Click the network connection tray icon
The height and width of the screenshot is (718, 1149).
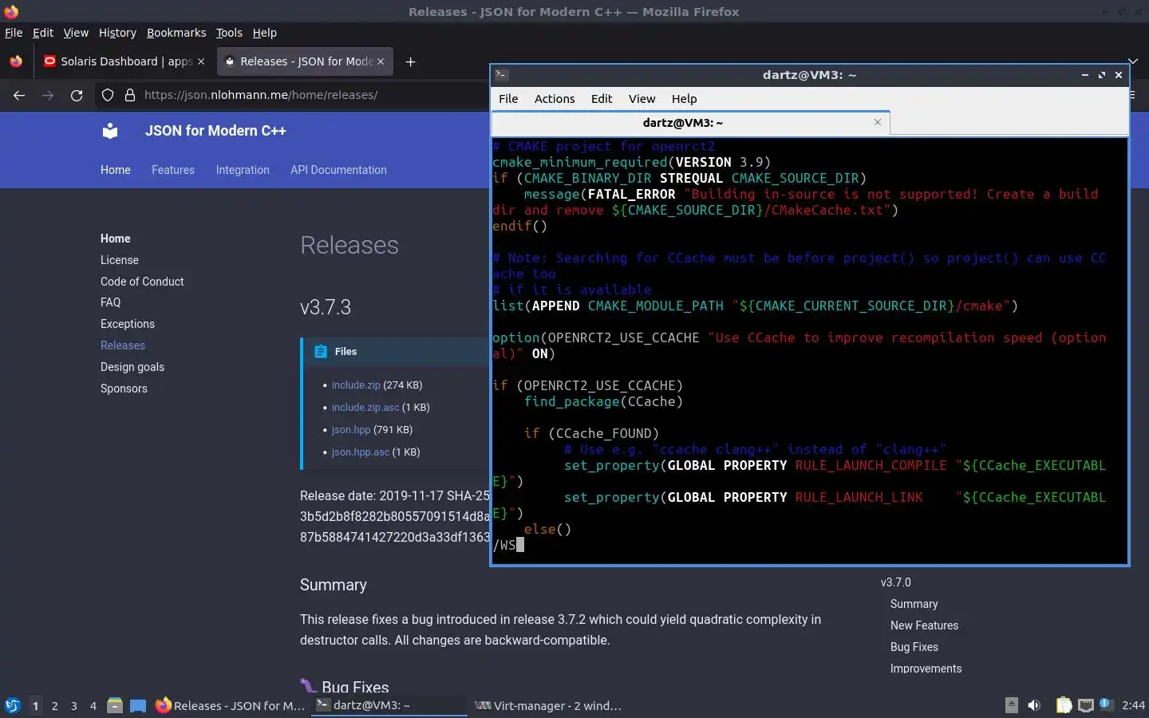[x=1086, y=705]
